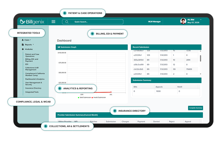Click the Modules gear icon
The width and height of the screenshot is (218, 141).
[23, 49]
